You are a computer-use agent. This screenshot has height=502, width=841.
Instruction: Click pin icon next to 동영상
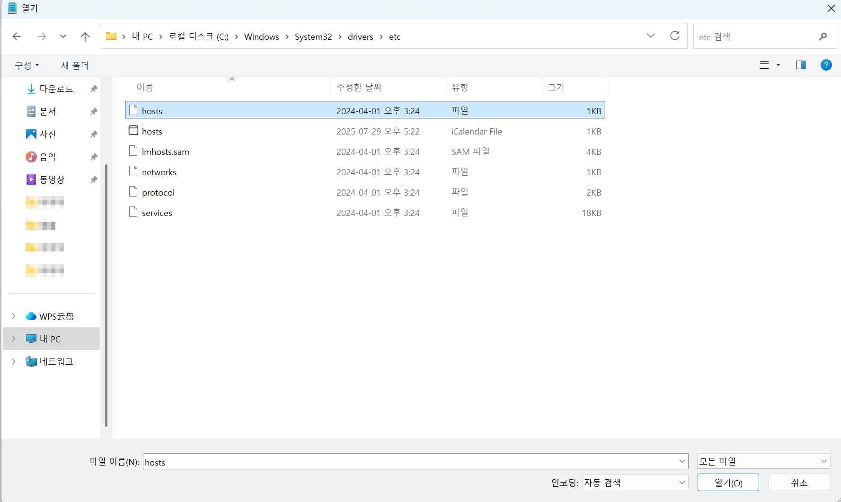(94, 179)
